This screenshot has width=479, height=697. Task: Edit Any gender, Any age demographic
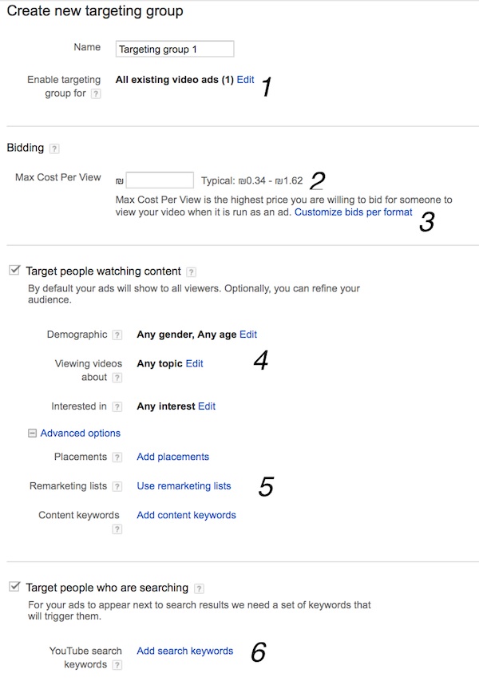click(x=248, y=335)
